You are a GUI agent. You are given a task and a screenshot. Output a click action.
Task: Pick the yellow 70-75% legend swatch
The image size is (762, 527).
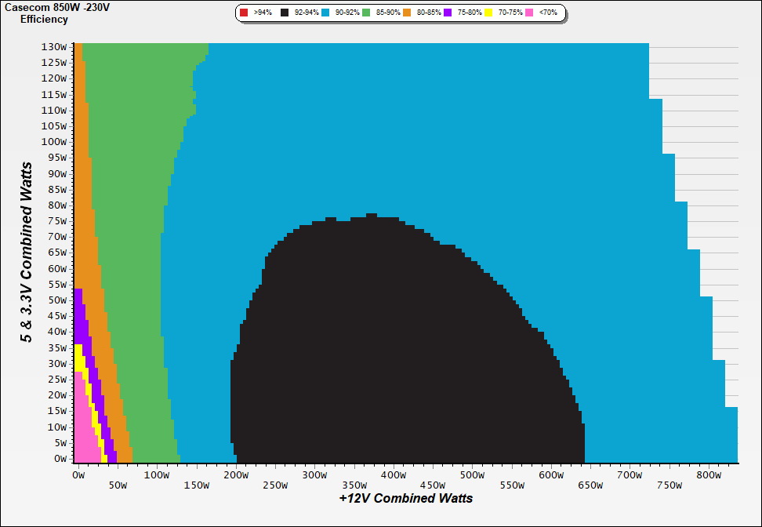[488, 13]
